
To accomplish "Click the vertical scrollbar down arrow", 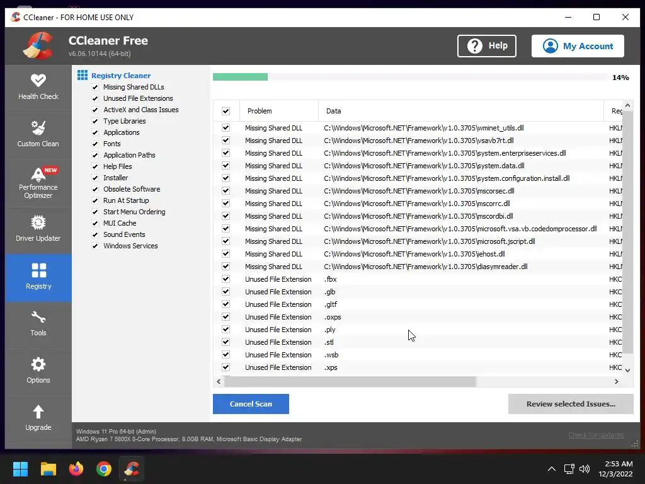I will [x=627, y=370].
